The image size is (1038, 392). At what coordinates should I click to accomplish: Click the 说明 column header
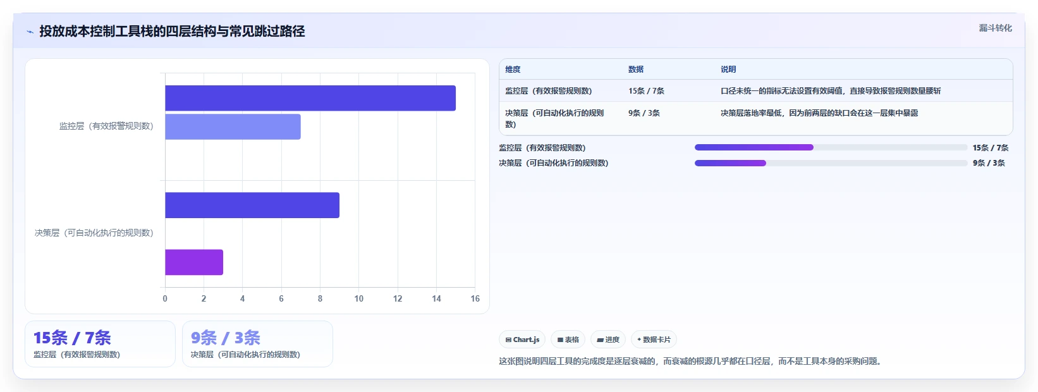click(728, 70)
